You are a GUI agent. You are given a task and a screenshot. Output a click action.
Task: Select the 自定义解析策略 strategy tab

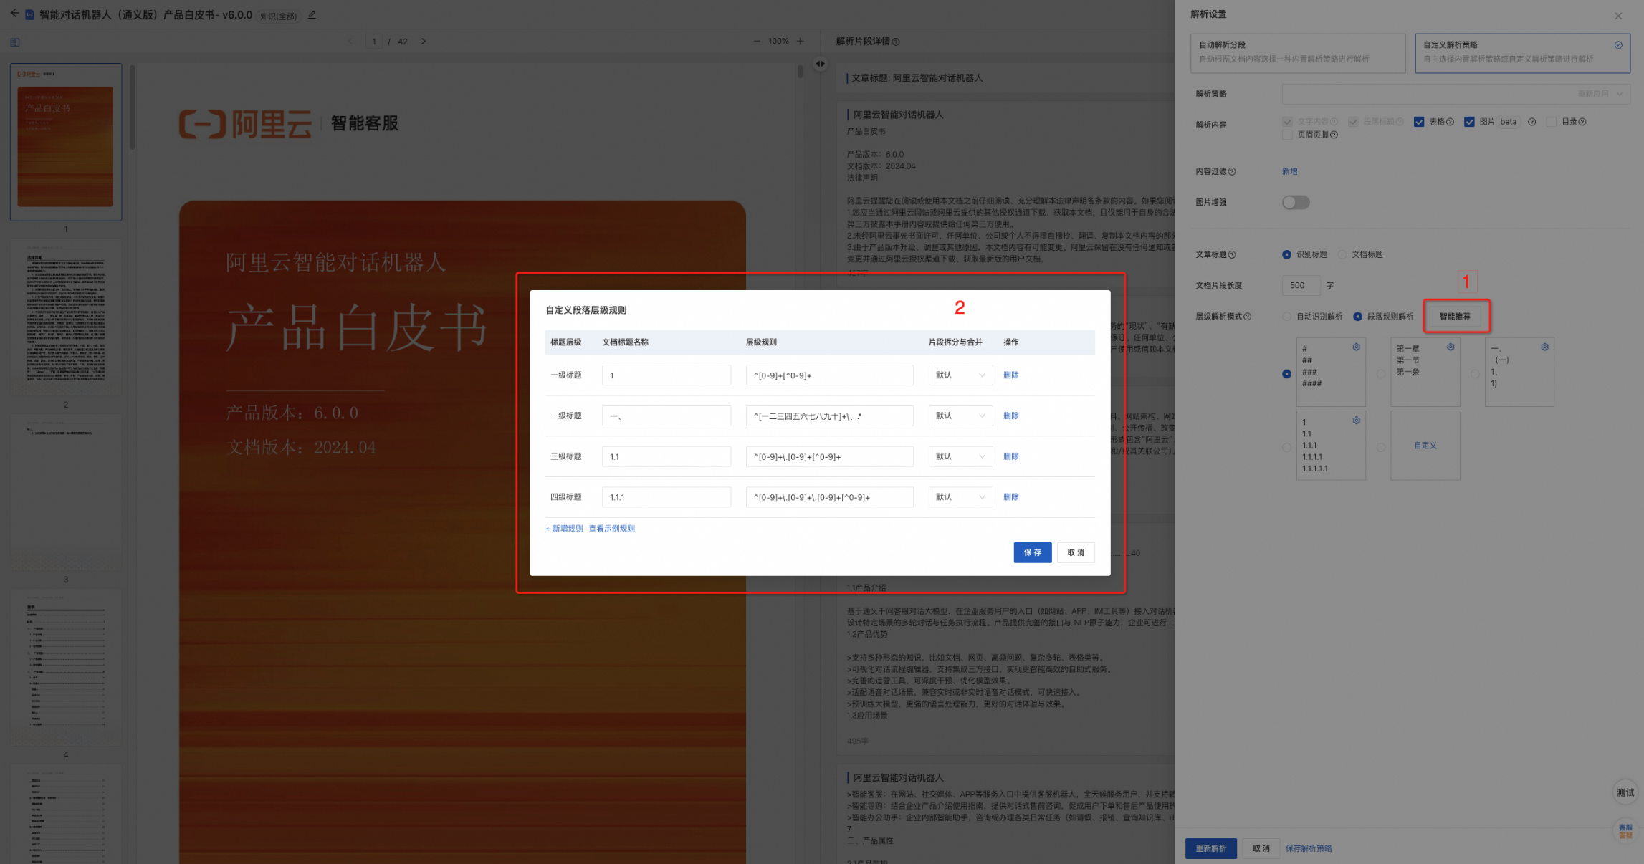pyautogui.click(x=1522, y=52)
